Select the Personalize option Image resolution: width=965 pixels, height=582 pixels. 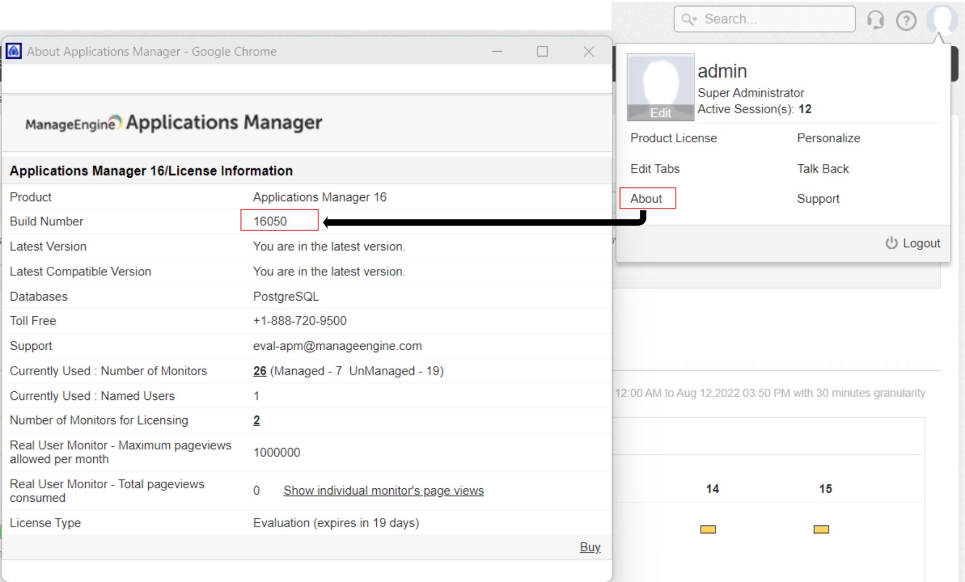tap(828, 138)
